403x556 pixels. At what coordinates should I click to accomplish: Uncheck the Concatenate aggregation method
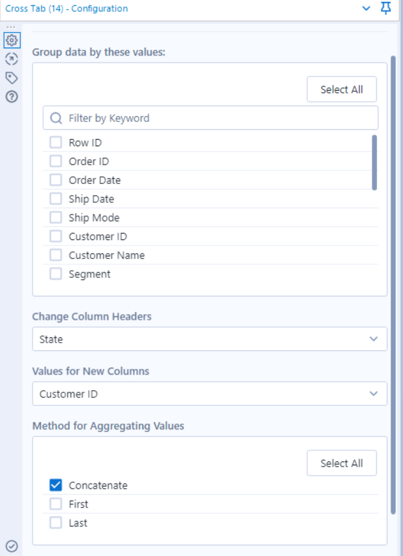coord(55,485)
